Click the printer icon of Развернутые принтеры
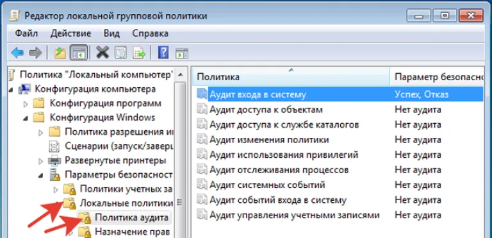Screen dimensions: 492x238 (x=54, y=160)
